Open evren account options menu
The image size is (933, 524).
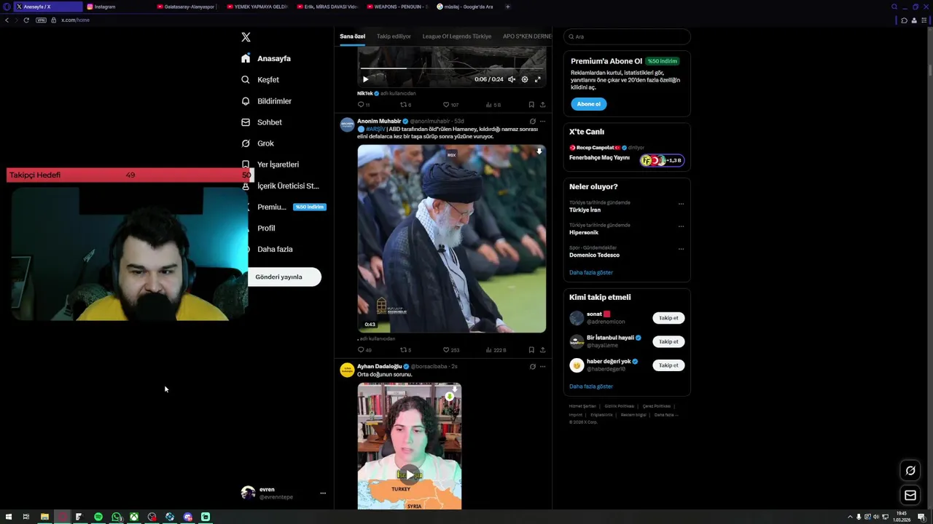(x=323, y=493)
